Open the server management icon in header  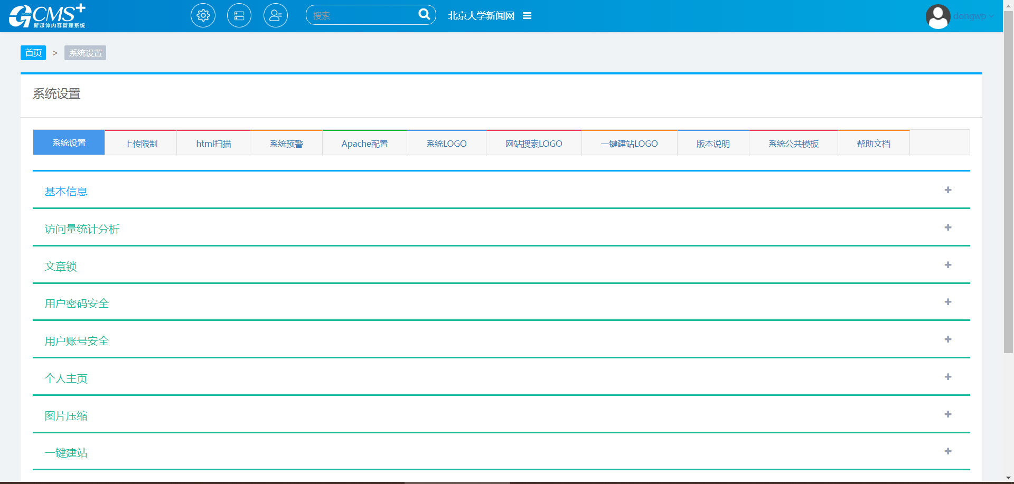coord(239,16)
